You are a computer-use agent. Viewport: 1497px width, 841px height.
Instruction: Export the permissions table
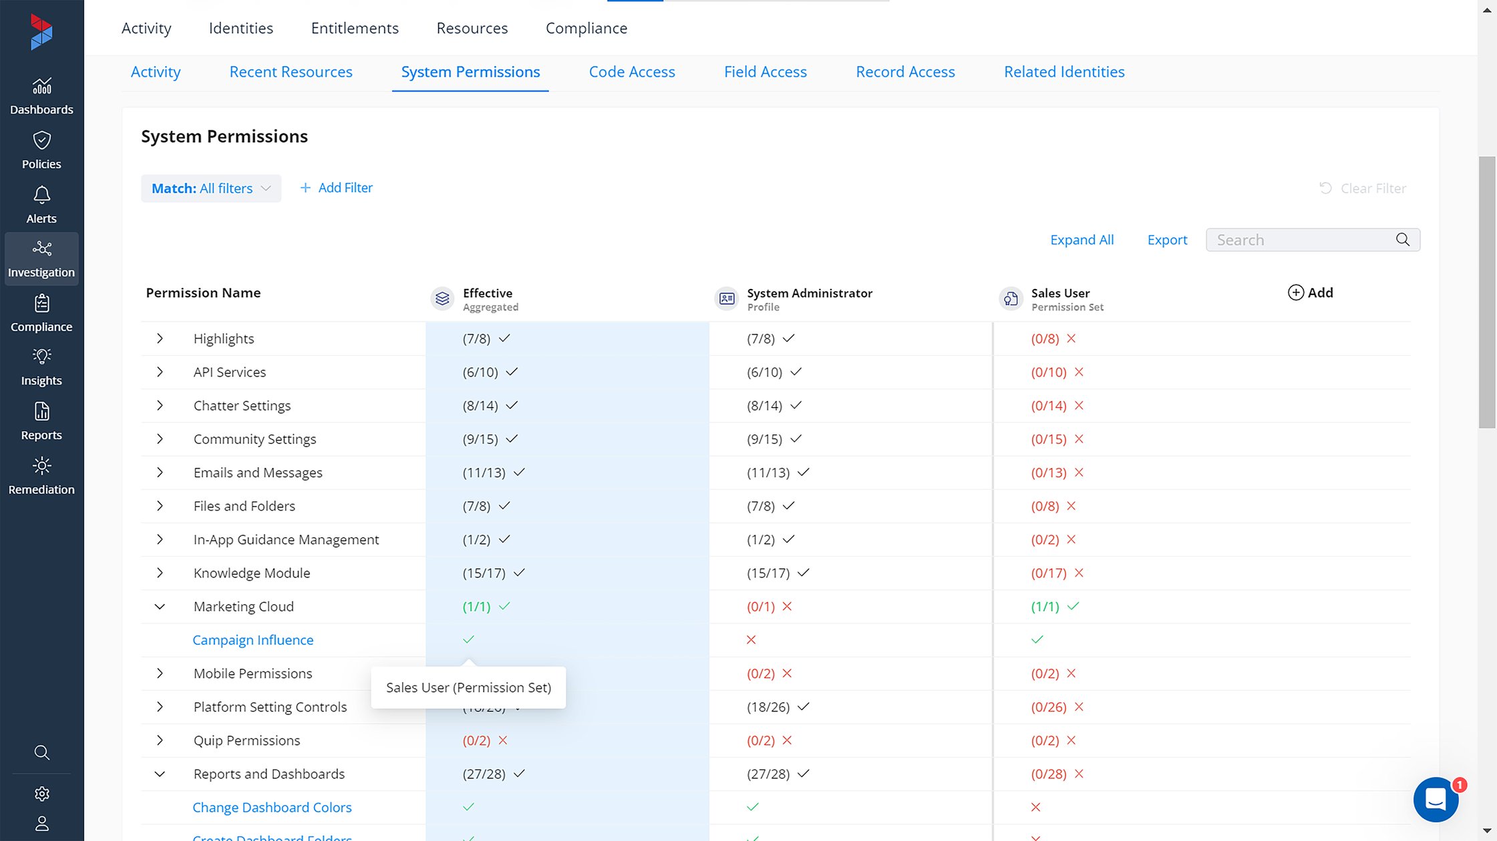pos(1166,239)
